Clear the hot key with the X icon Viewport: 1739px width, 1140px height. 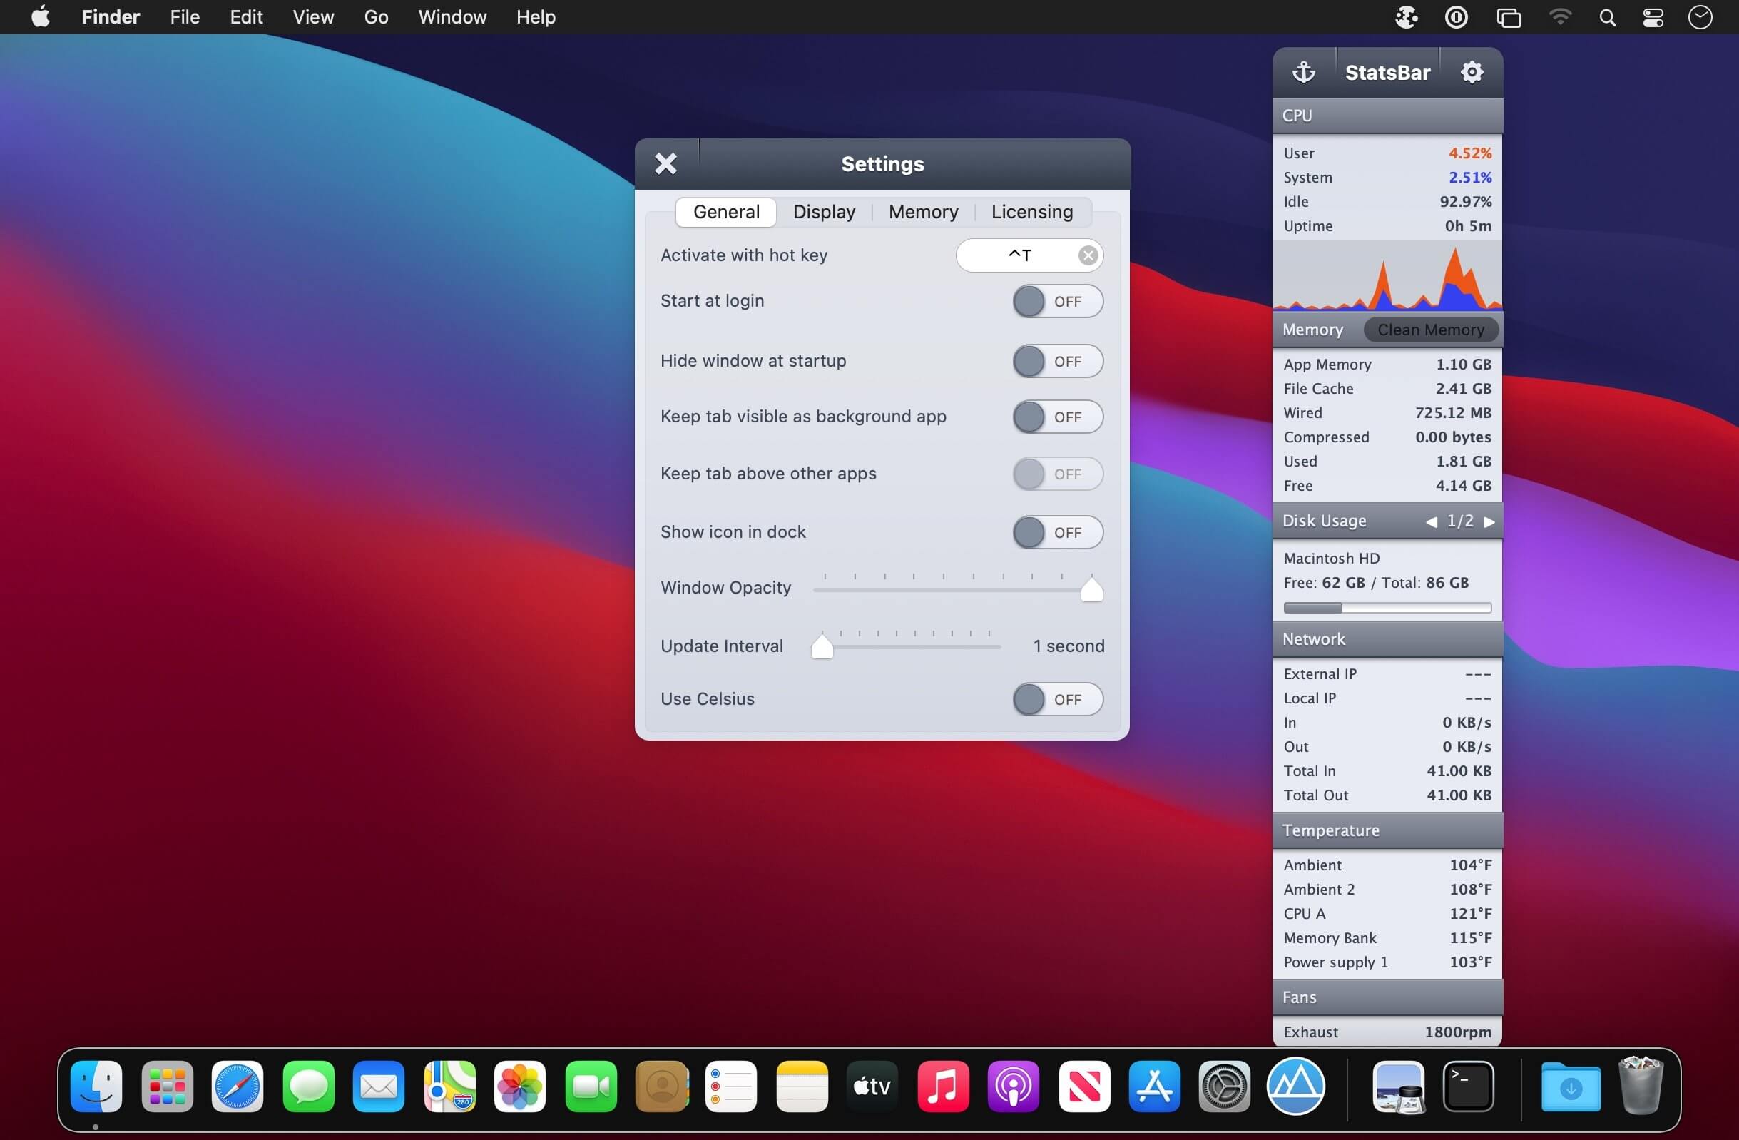click(1087, 255)
